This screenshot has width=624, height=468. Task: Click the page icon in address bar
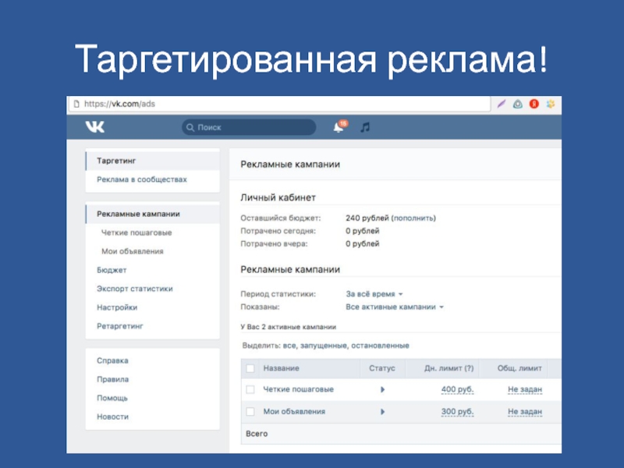(x=76, y=104)
